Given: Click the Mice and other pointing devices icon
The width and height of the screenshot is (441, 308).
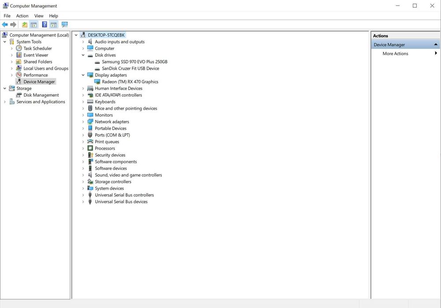Looking at the screenshot, I should tap(90, 108).
